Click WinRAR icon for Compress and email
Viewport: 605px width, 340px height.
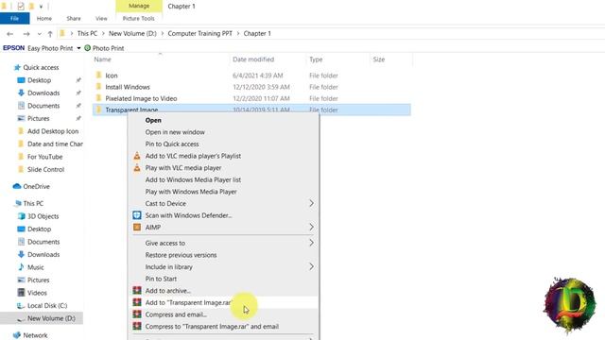click(137, 314)
